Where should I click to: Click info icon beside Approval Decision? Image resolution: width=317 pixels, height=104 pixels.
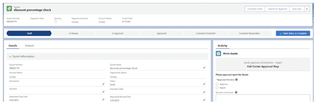click(236, 80)
